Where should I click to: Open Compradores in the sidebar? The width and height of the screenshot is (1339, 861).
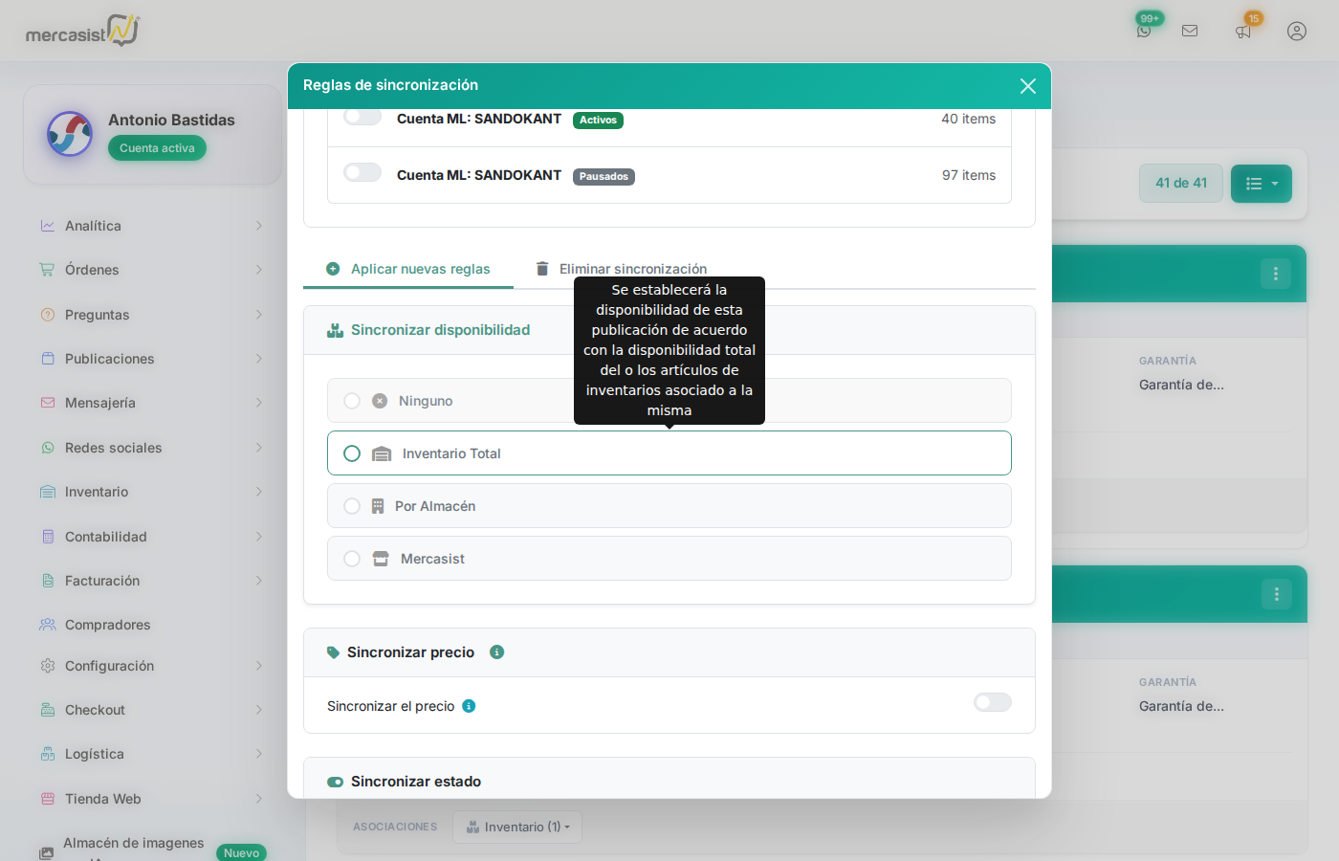click(x=107, y=625)
